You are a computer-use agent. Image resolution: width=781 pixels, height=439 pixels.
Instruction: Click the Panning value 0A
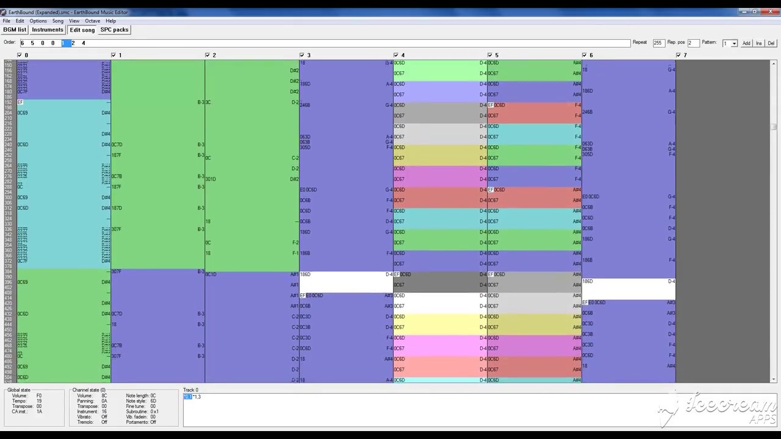click(x=104, y=401)
